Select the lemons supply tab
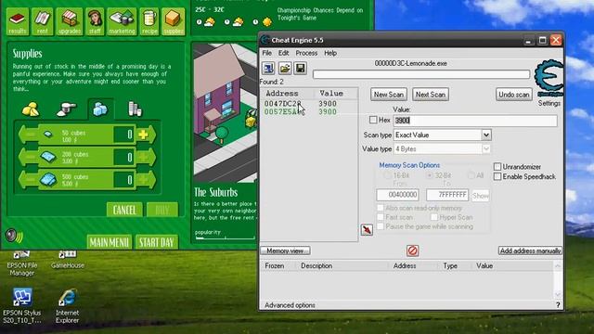This screenshot has width=594, height=334. (31, 109)
